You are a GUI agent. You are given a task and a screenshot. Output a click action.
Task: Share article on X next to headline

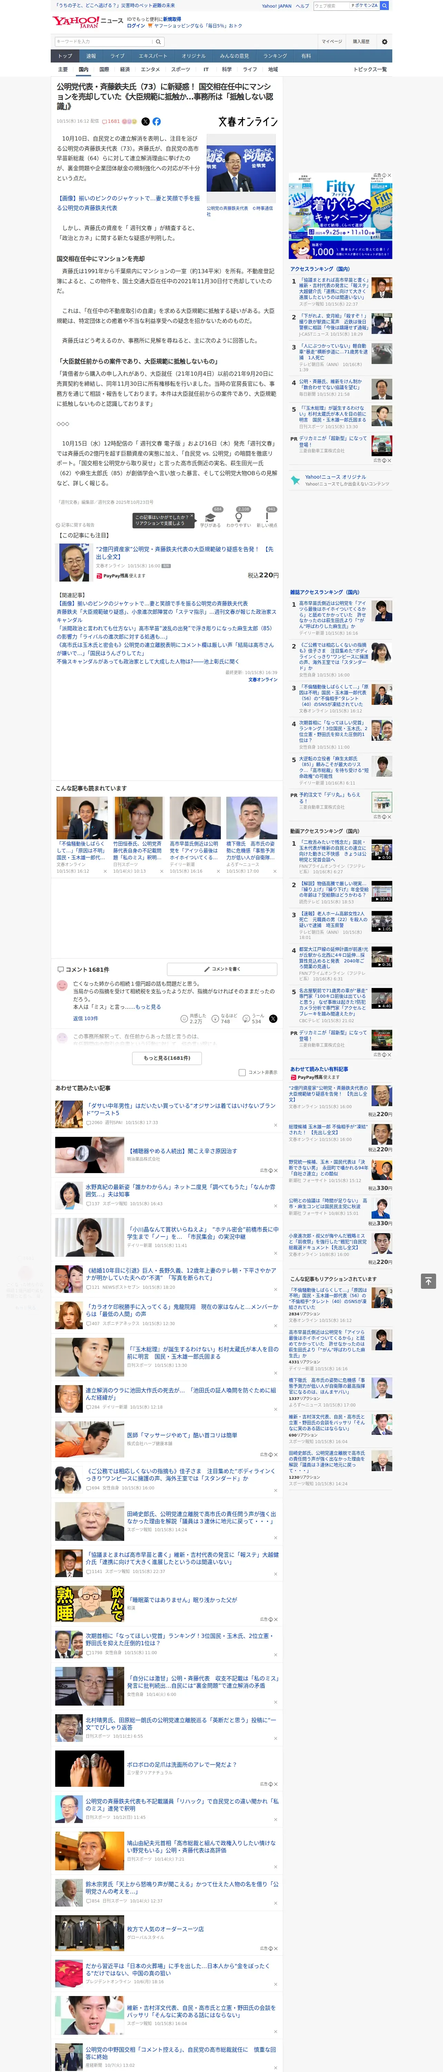coord(146,122)
